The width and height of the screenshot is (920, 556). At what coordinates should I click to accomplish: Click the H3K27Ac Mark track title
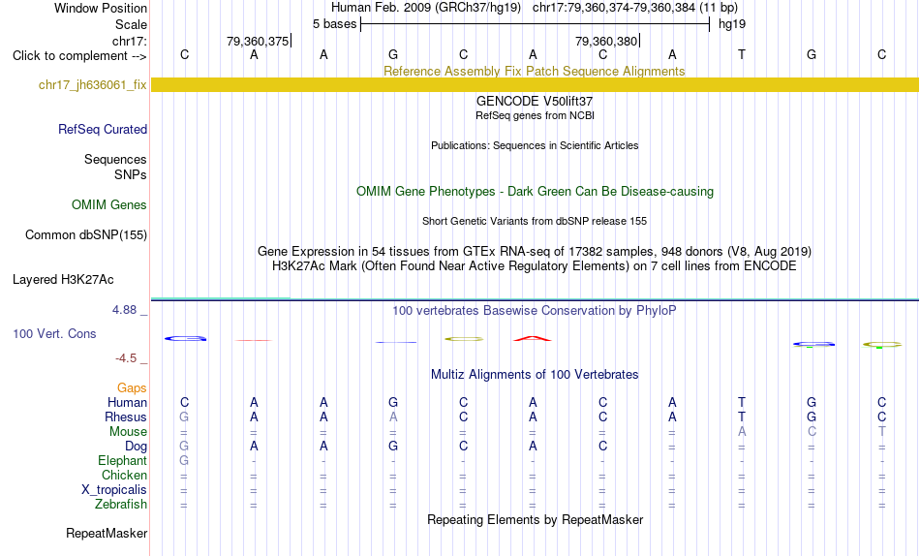[535, 266]
